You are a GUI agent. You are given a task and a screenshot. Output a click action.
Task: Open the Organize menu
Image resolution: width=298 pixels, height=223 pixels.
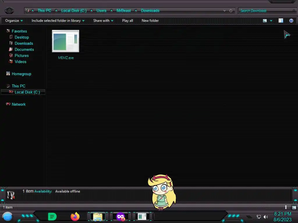(x=14, y=21)
